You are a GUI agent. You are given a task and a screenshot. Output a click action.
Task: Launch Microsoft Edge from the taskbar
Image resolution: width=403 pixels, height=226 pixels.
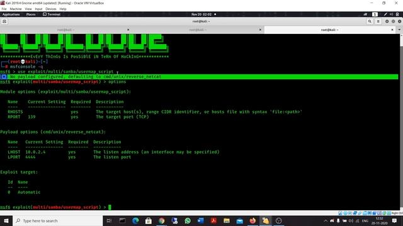tap(135, 220)
